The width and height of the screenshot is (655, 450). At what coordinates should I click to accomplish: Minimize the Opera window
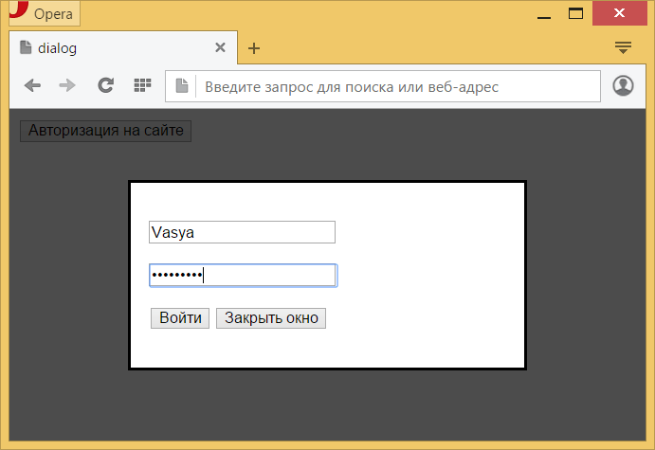pos(544,14)
